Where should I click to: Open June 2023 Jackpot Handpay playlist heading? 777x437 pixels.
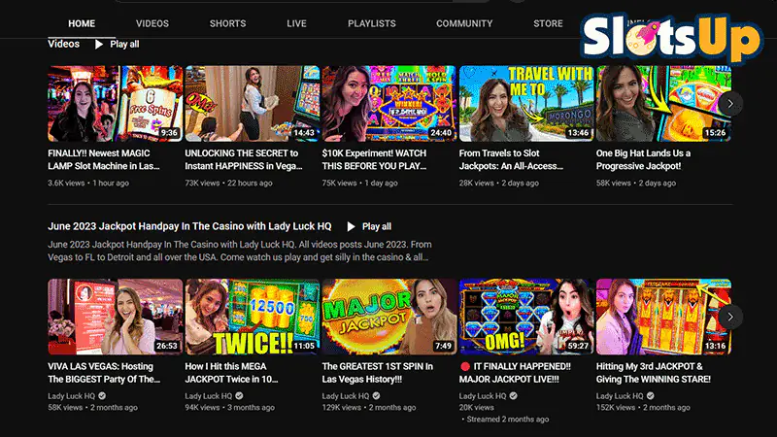(x=189, y=226)
